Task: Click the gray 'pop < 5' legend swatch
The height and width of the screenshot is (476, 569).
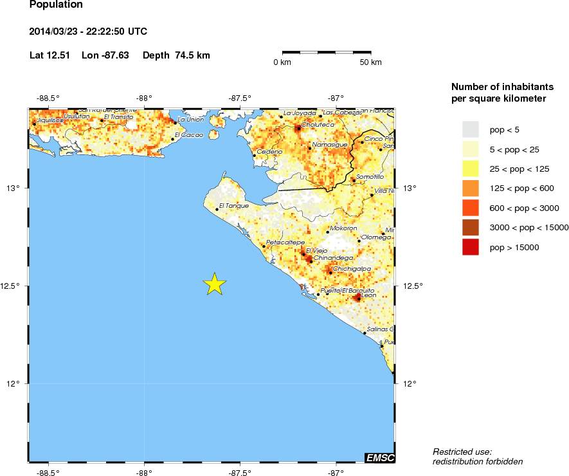Action: pos(471,130)
